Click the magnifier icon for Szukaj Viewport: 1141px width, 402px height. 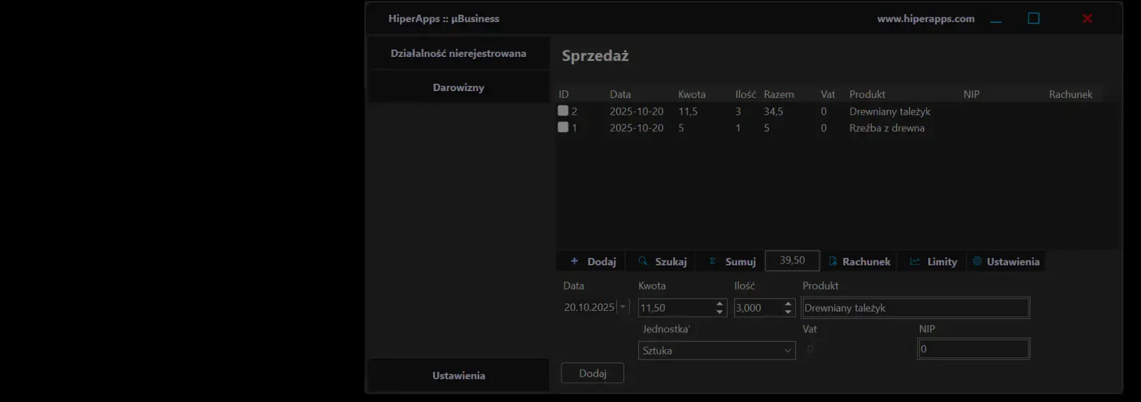pyautogui.click(x=642, y=261)
